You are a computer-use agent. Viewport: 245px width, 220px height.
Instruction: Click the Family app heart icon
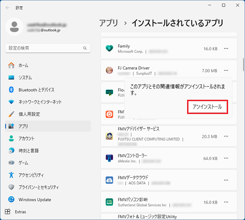click(109, 49)
